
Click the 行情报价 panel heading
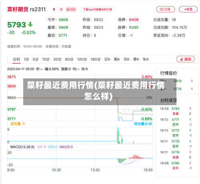click(168, 73)
